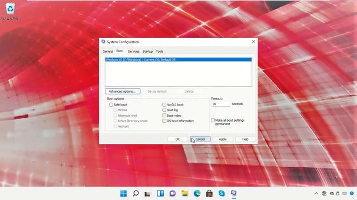Open the Widgets panel icon

pyautogui.click(x=160, y=193)
